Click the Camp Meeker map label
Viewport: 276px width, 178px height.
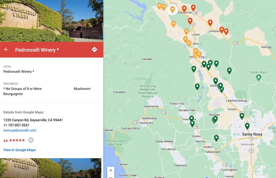tap(164, 141)
